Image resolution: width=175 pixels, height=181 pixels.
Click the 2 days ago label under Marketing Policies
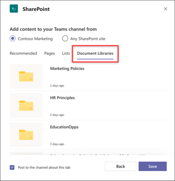(x=57, y=85)
